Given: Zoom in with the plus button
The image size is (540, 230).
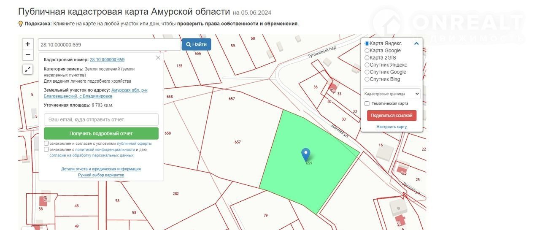Looking at the screenshot, I should click(28, 44).
